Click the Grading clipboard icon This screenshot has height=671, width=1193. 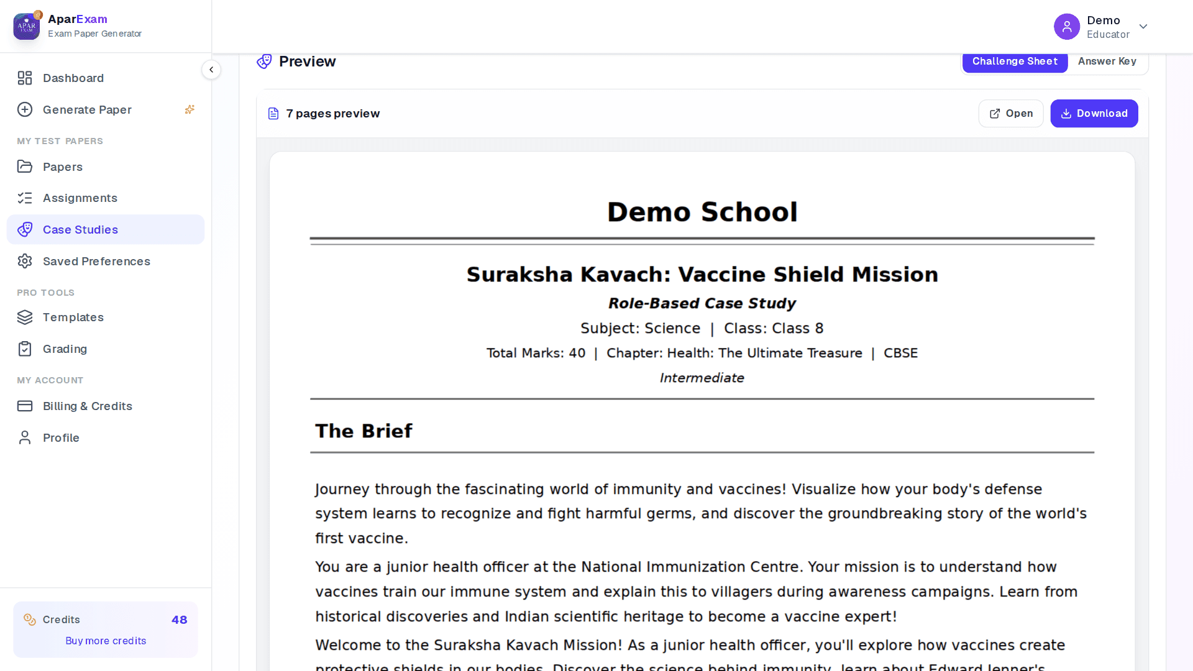[25, 349]
